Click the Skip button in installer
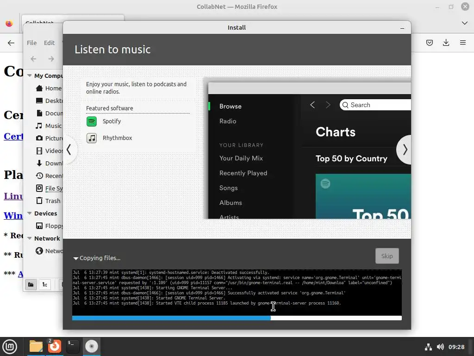The width and height of the screenshot is (474, 356). [x=387, y=256]
